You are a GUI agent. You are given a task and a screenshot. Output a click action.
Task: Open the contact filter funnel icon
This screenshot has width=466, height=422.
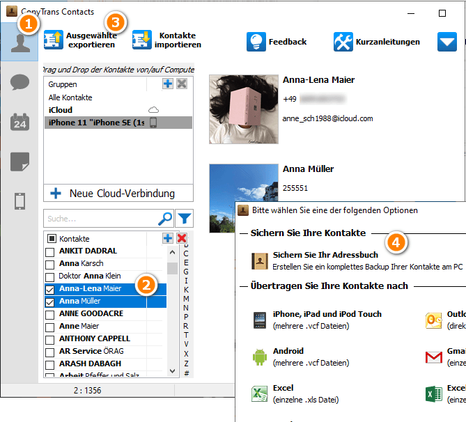pyautogui.click(x=185, y=219)
